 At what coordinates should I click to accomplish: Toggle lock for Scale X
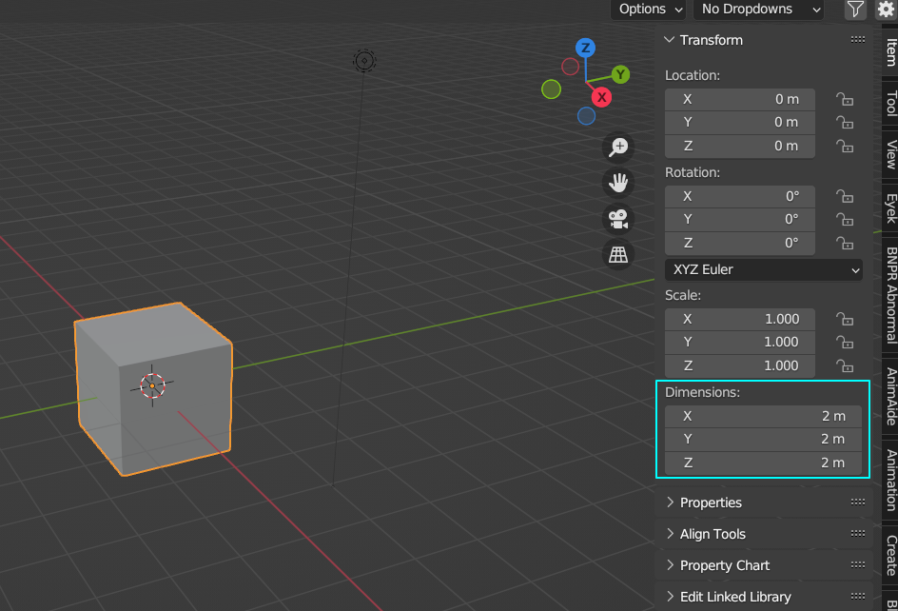point(844,319)
